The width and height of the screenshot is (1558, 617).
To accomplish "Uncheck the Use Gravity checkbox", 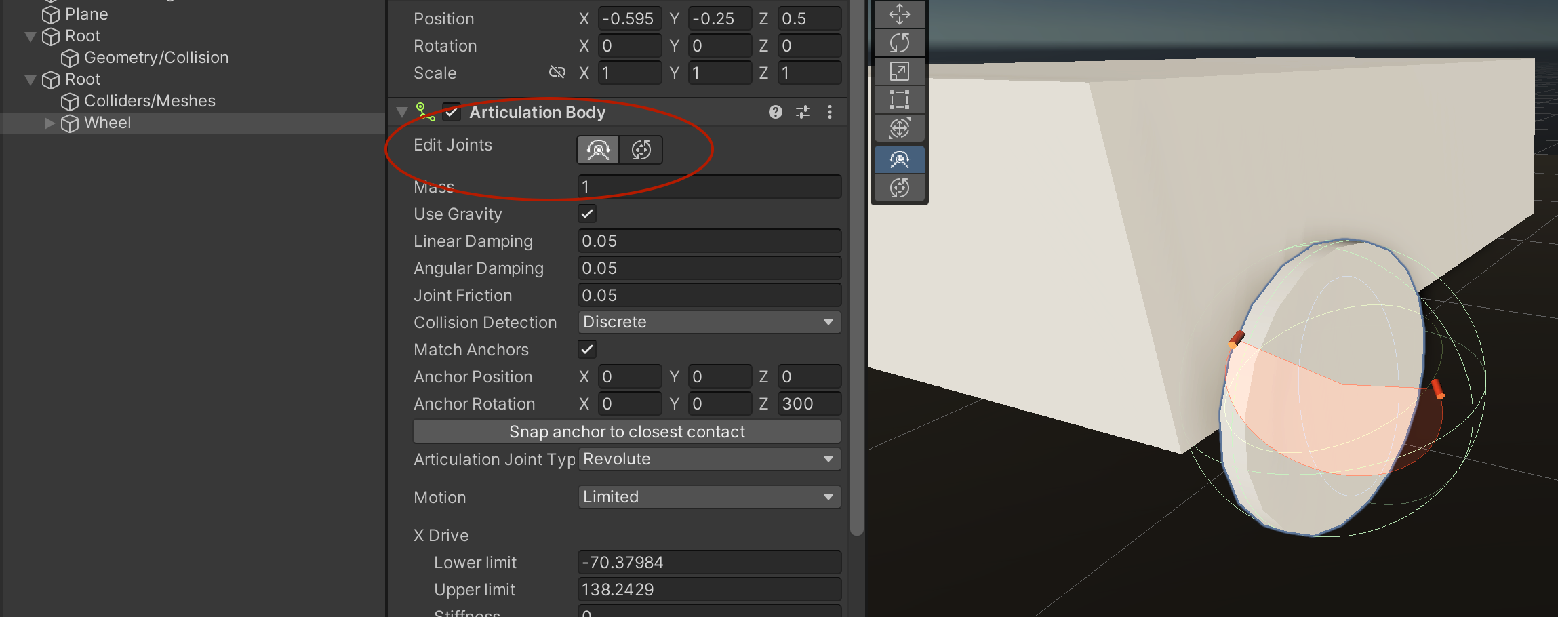I will pos(587,214).
